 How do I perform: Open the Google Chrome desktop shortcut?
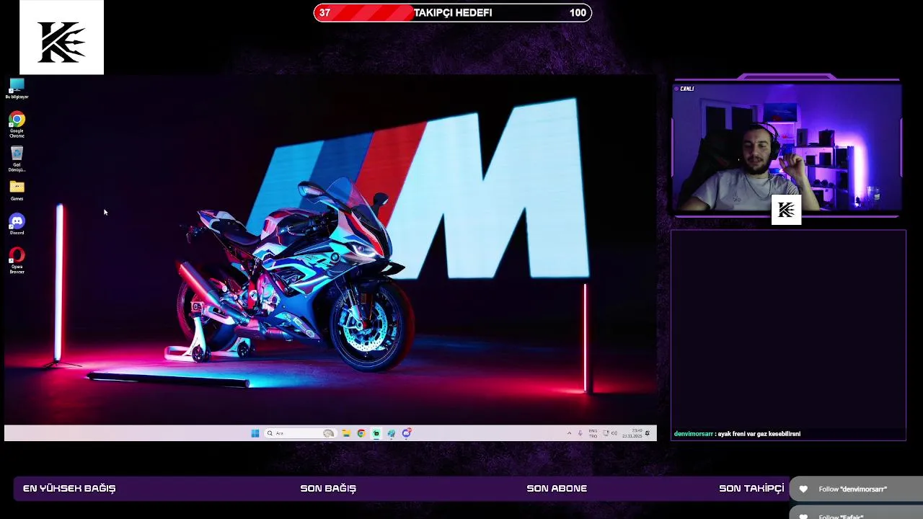pyautogui.click(x=17, y=125)
